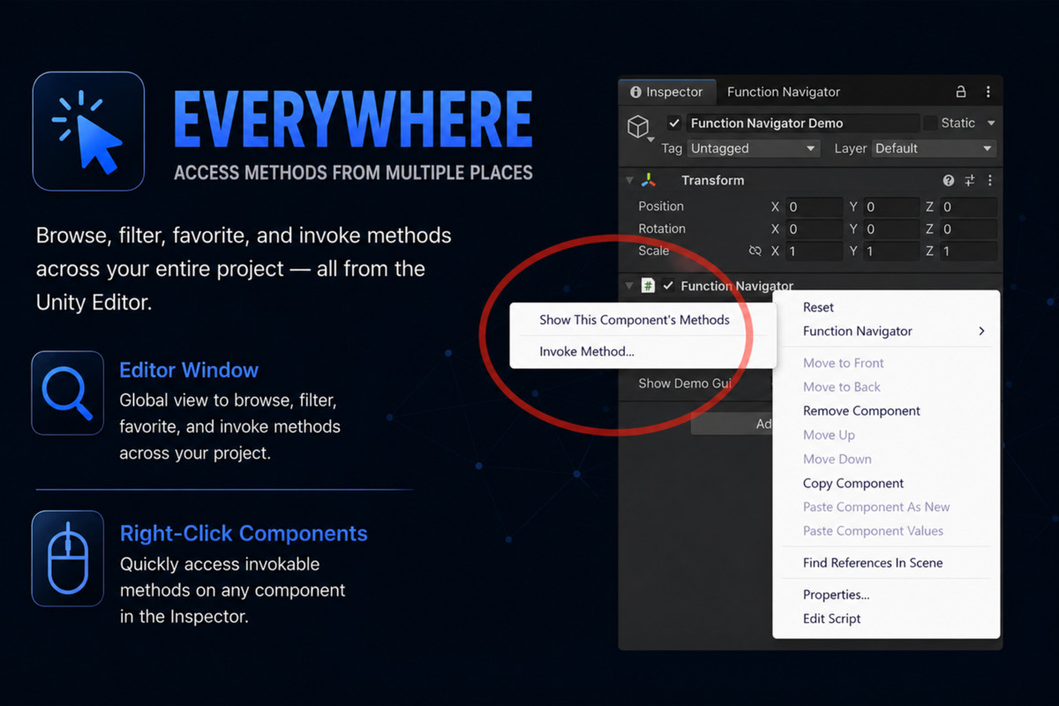Click Move Down menu entry
Viewport: 1059px width, 706px height.
click(837, 459)
